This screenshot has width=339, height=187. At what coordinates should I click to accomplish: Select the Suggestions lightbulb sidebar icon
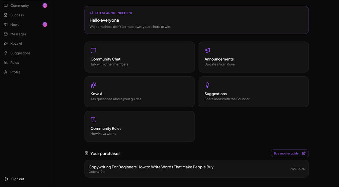coord(6,53)
